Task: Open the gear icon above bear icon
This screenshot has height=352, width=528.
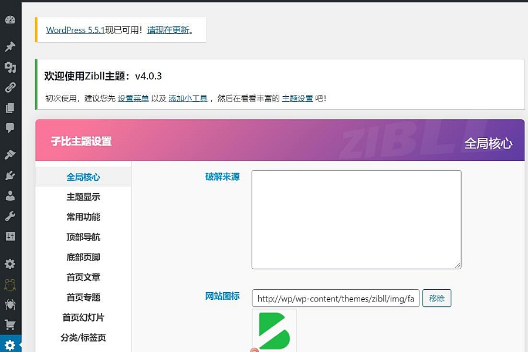Action: (x=10, y=264)
